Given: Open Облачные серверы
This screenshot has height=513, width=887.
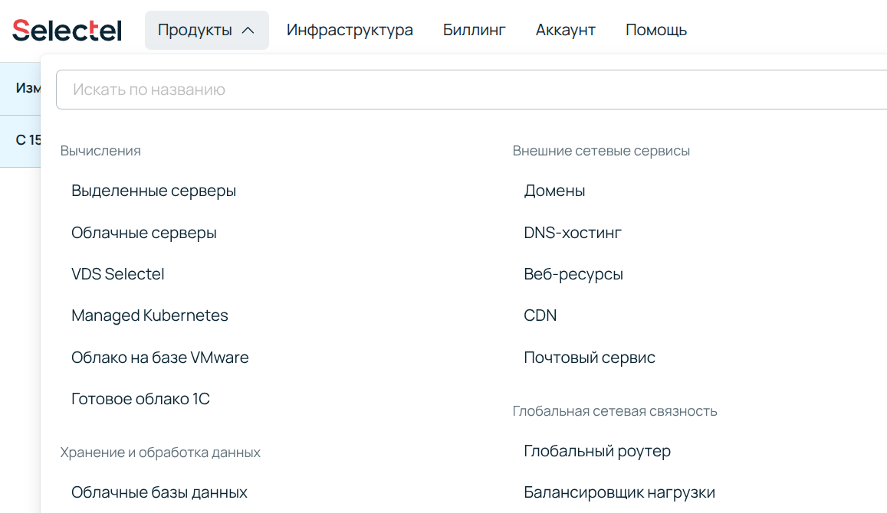Looking at the screenshot, I should (142, 232).
